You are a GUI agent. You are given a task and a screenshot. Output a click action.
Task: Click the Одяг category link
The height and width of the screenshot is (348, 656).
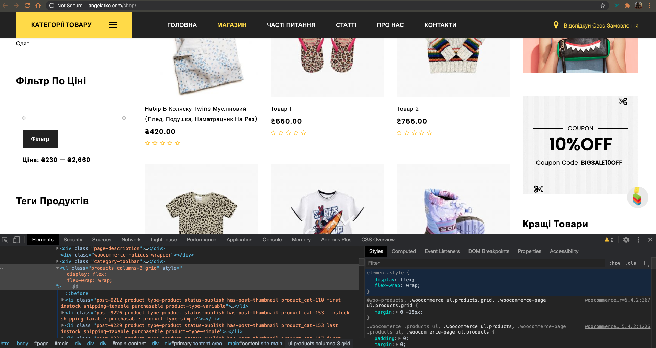[x=22, y=43]
